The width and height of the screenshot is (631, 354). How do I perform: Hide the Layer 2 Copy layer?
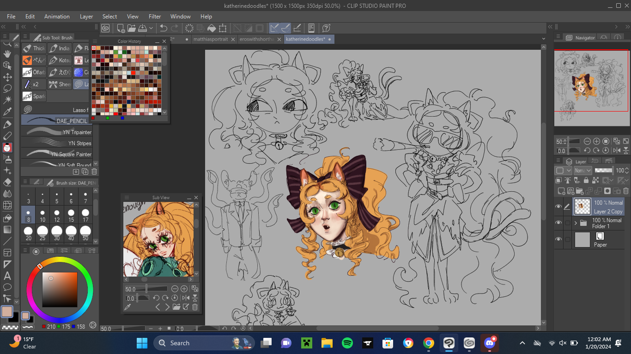[x=558, y=207]
